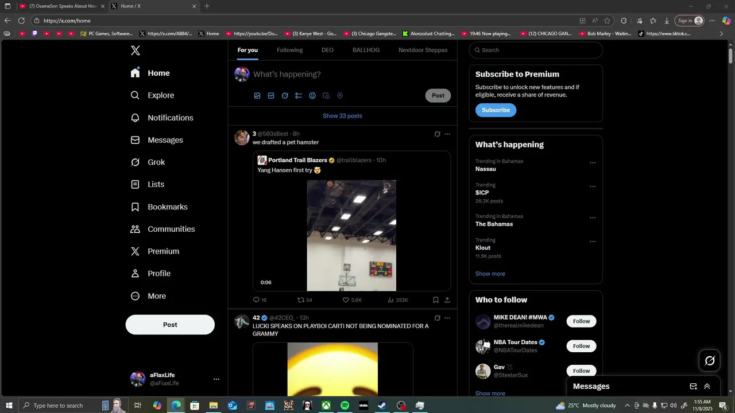Click the browser refresh button
Image resolution: width=735 pixels, height=413 pixels.
(21, 21)
